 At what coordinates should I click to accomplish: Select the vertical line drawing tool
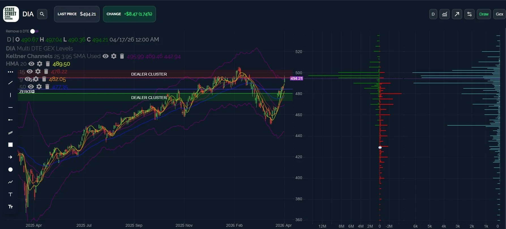(x=10, y=95)
